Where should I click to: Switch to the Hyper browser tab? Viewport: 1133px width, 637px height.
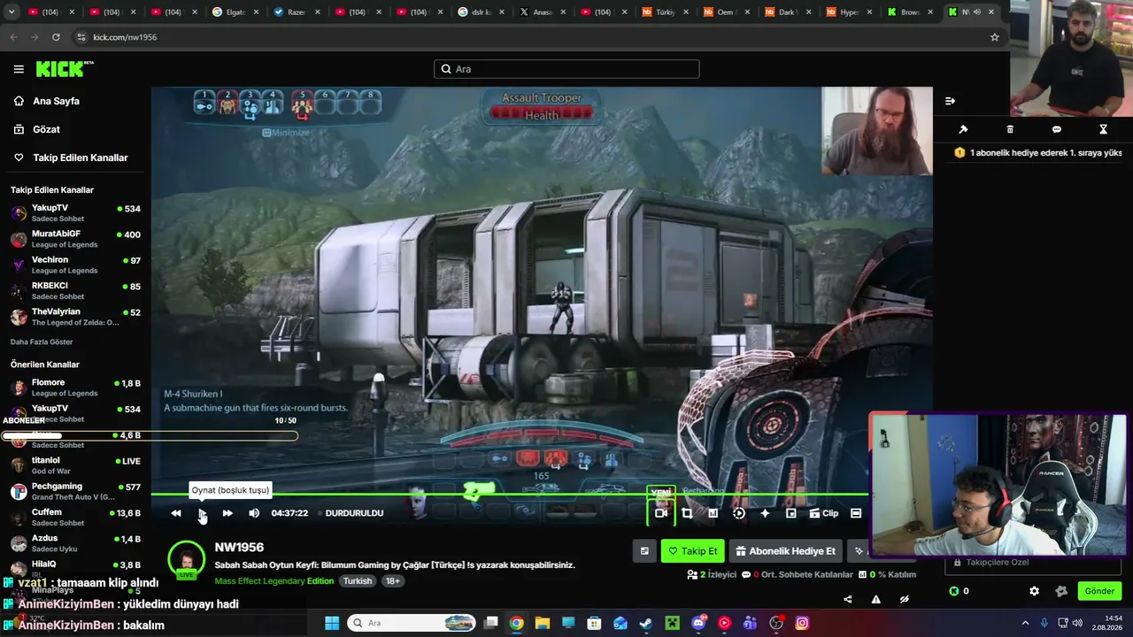click(x=848, y=12)
